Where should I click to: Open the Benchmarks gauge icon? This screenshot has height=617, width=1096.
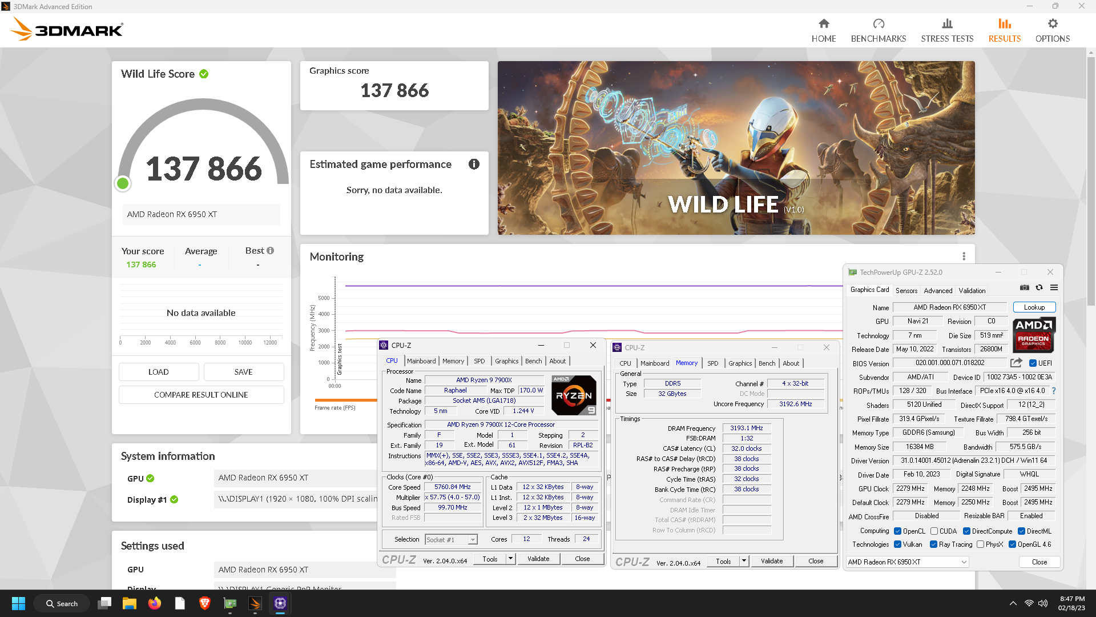(879, 23)
